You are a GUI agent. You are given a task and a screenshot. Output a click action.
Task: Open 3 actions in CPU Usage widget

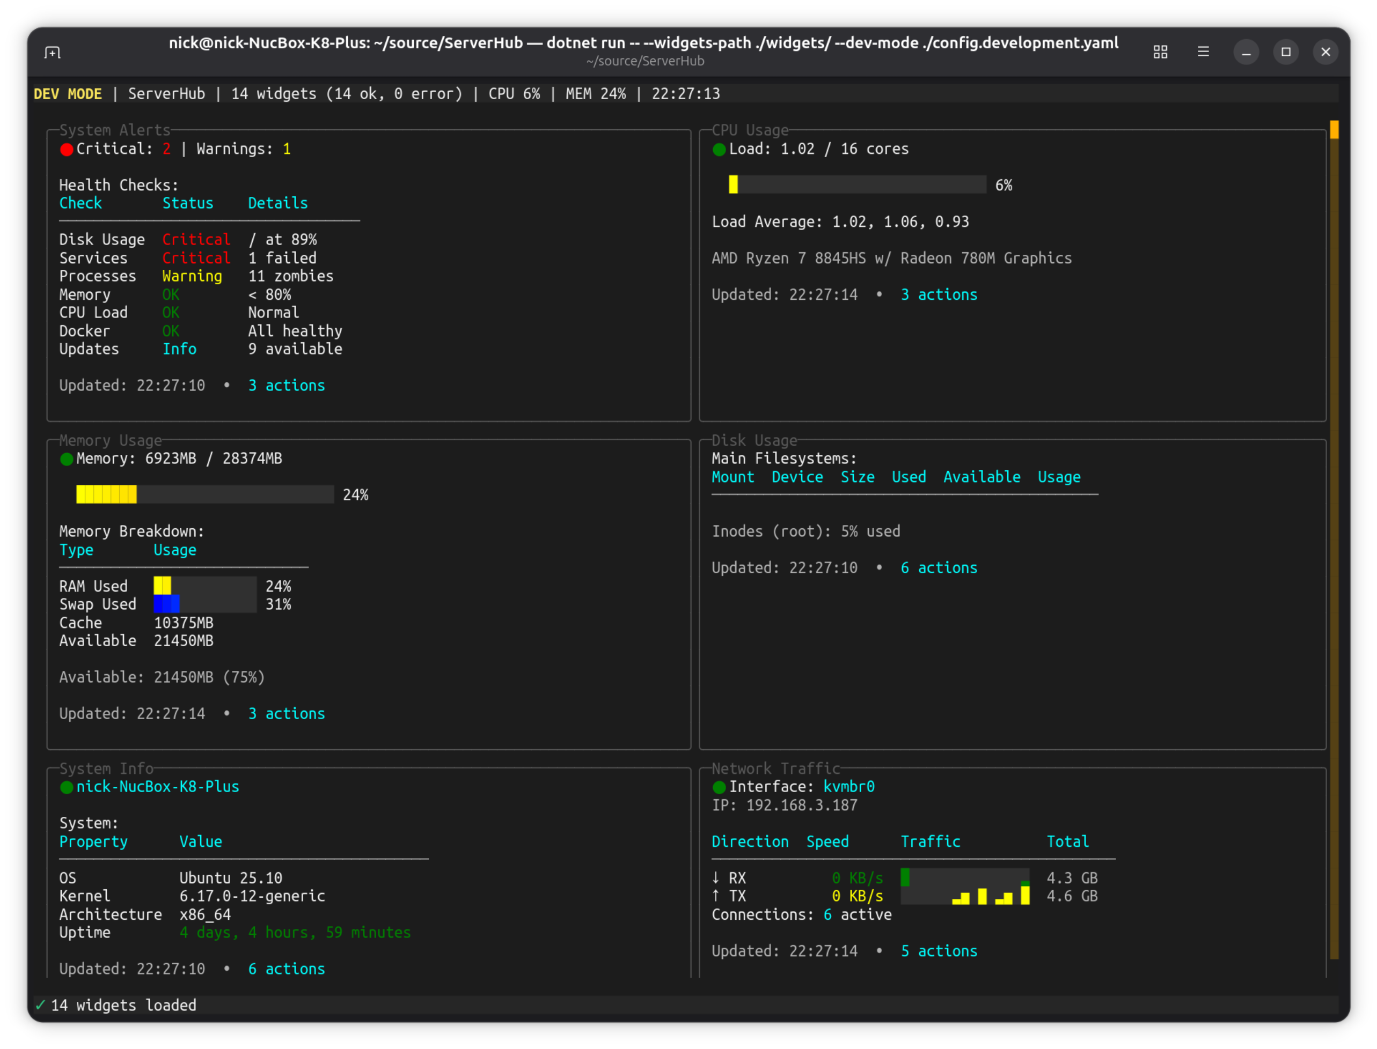click(x=939, y=294)
